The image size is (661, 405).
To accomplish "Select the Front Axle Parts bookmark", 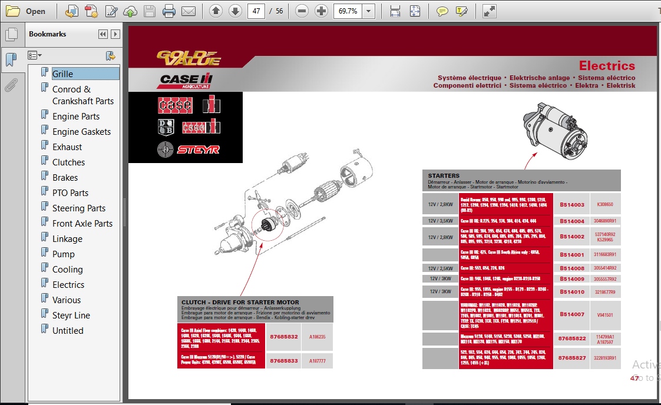I will [x=82, y=223].
